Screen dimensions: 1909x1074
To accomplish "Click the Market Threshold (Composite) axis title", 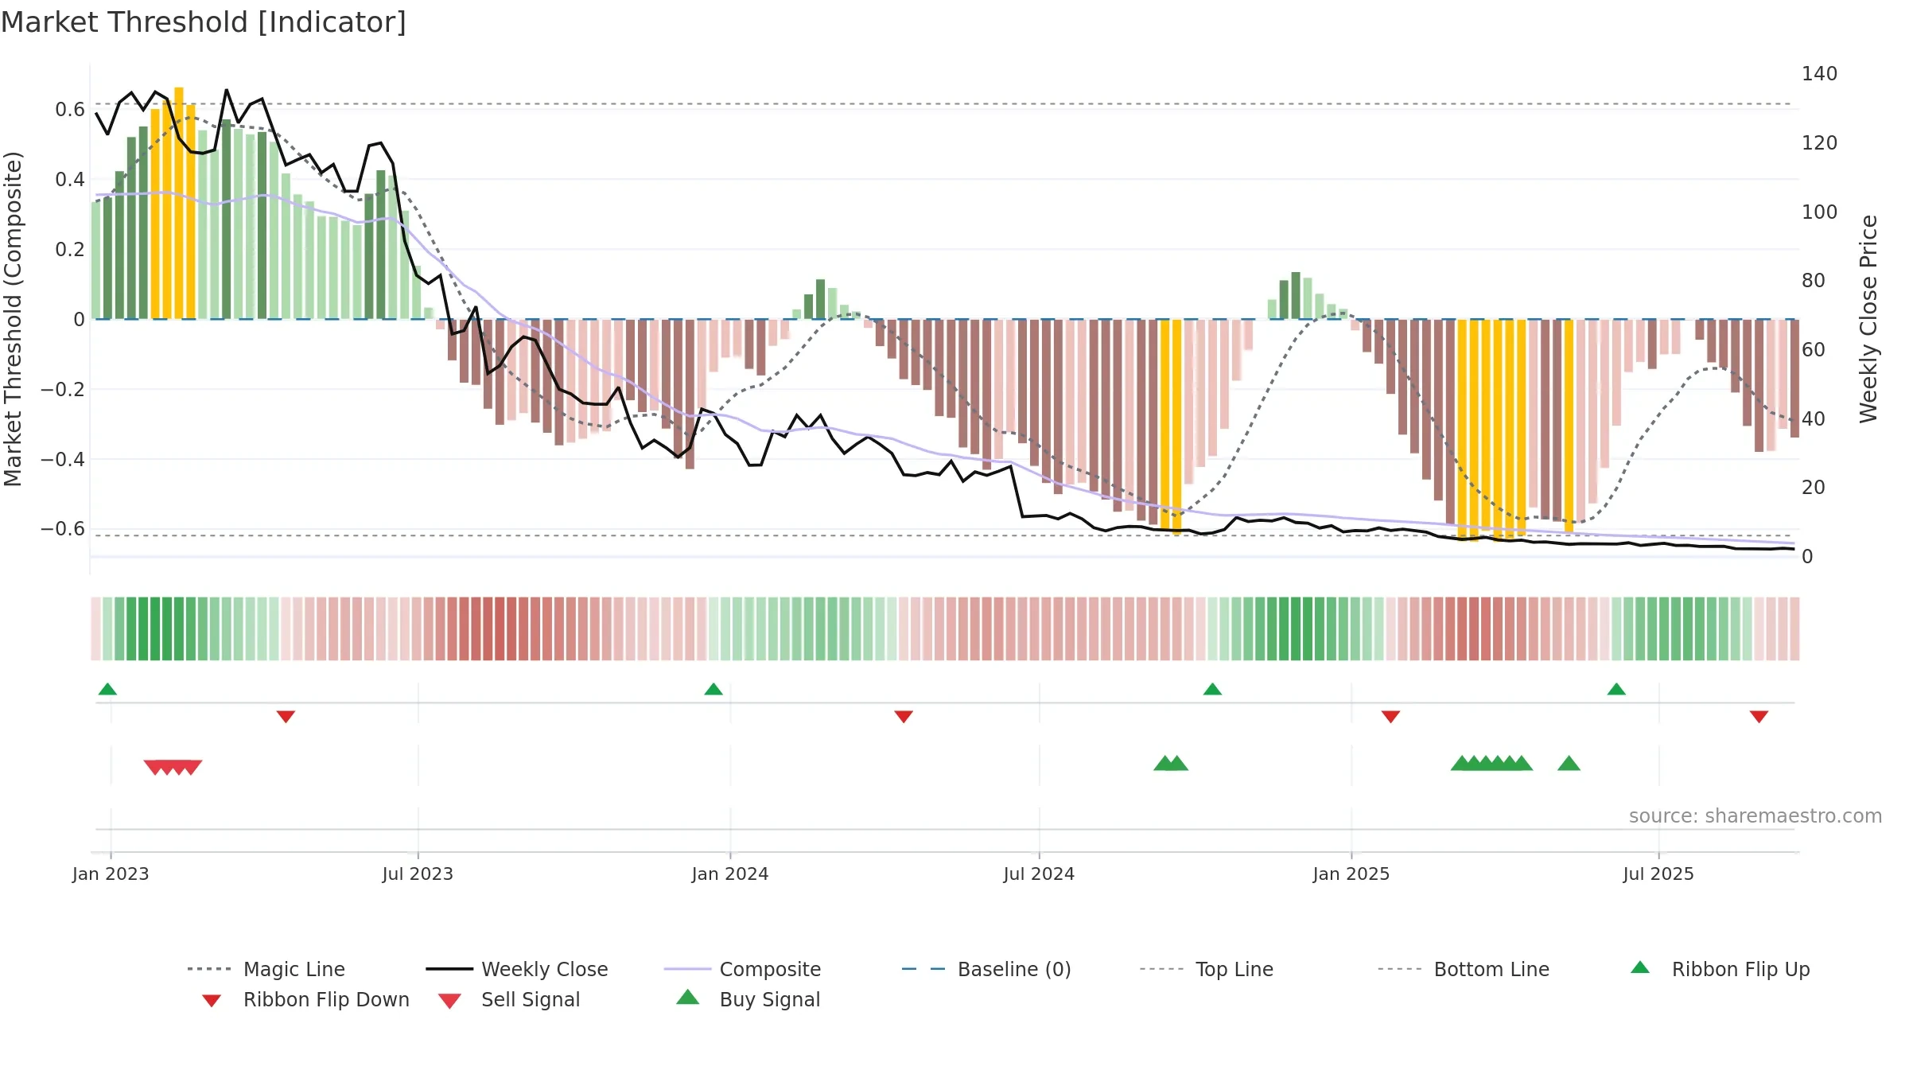I will pos(13,318).
